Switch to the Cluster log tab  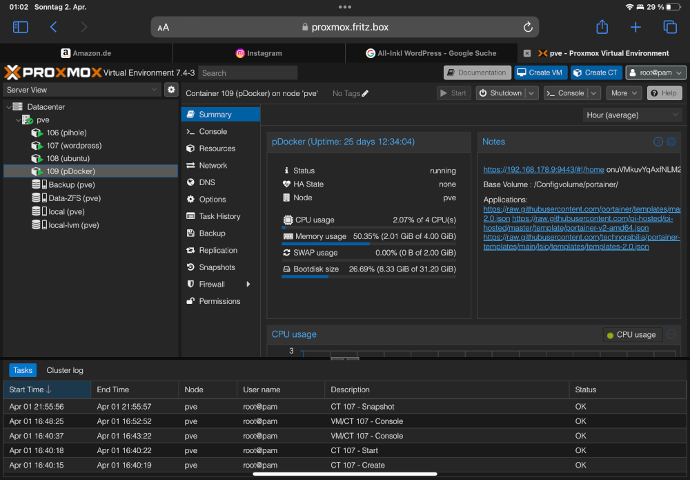(65, 370)
